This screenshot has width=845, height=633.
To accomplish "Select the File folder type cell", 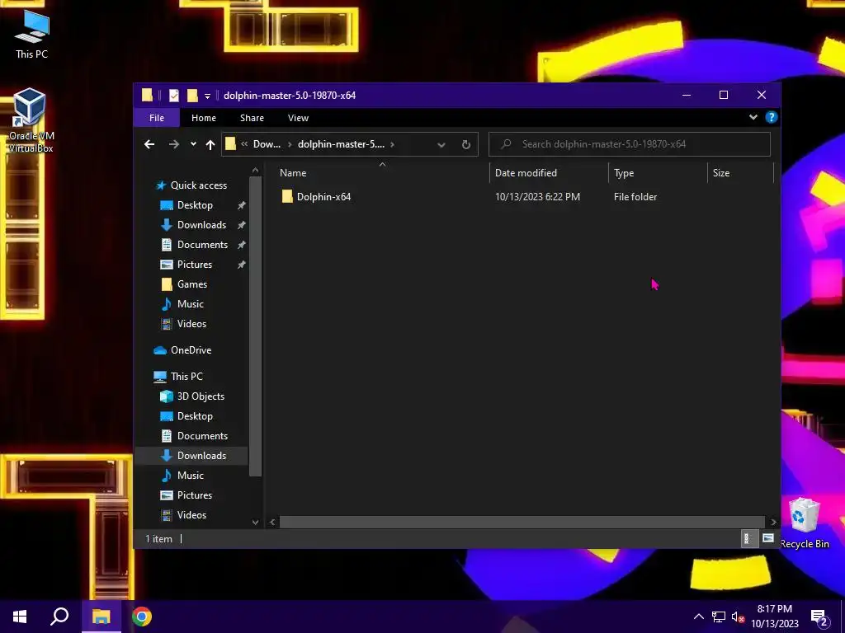I will point(635,197).
